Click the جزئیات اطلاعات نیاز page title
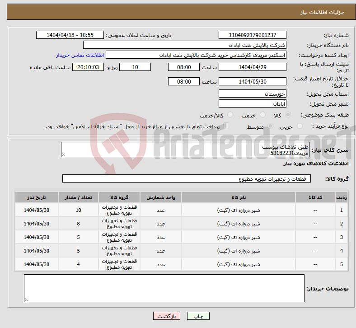Viewport: 356px width, 328px height. pyautogui.click(x=323, y=12)
